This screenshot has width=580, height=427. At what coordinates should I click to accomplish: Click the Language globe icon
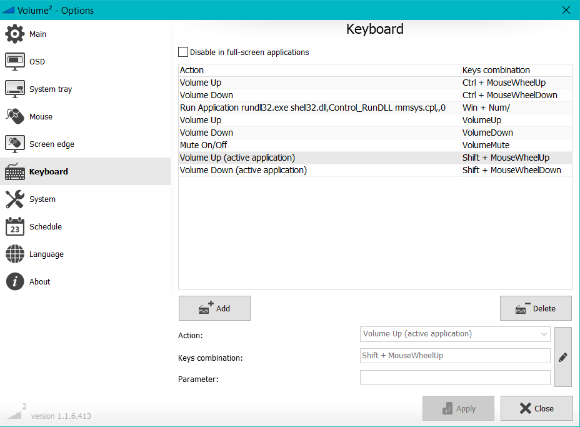[x=15, y=254]
